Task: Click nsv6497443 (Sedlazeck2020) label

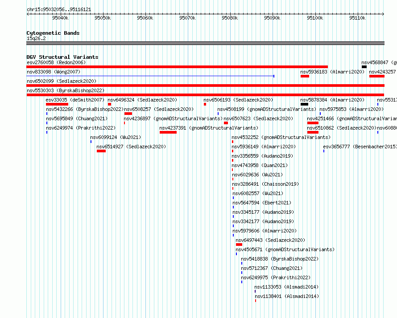Action: (x=270, y=240)
